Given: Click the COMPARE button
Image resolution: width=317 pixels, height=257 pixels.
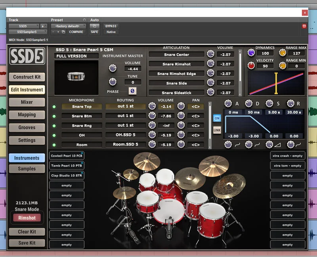Looking at the screenshot, I should coord(76,32).
